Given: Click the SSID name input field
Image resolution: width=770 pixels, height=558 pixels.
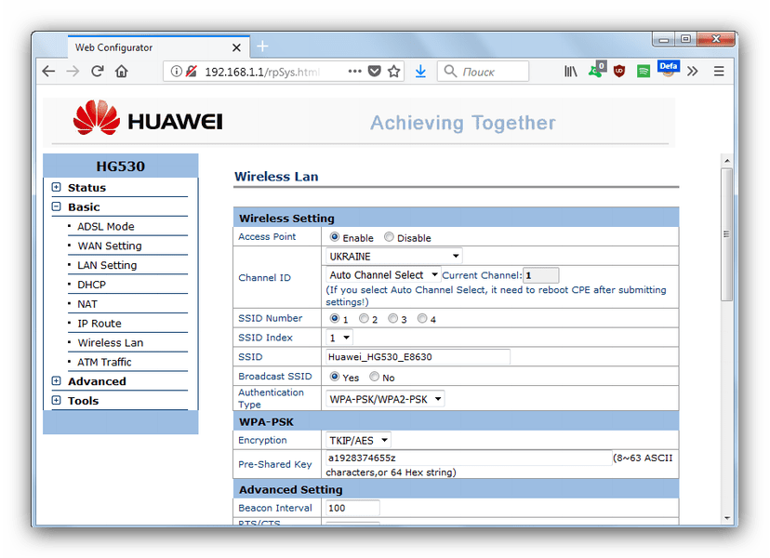Looking at the screenshot, I should 418,356.
